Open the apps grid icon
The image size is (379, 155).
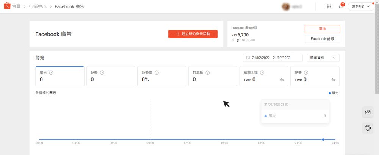pos(329,6)
